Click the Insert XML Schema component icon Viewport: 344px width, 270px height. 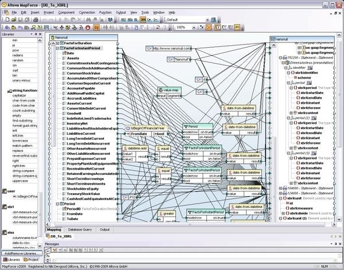coord(7,28)
